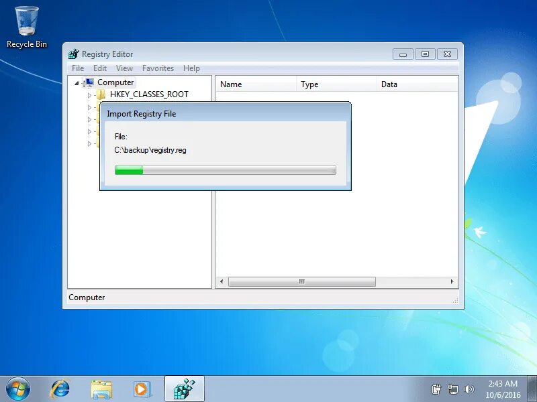Select the HKEY_CLASSES_ROOT tree item

(x=149, y=94)
